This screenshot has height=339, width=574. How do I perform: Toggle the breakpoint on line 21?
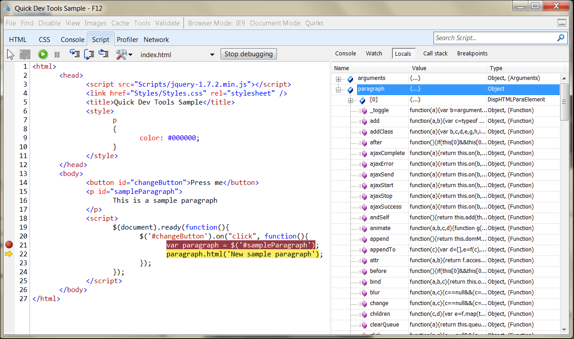point(9,245)
